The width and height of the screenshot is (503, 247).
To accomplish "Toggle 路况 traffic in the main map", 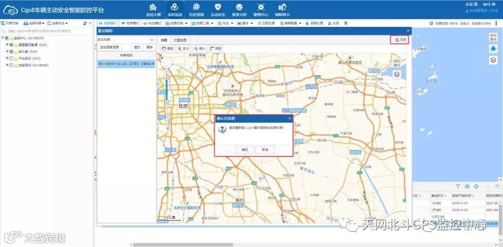I will click(493, 37).
